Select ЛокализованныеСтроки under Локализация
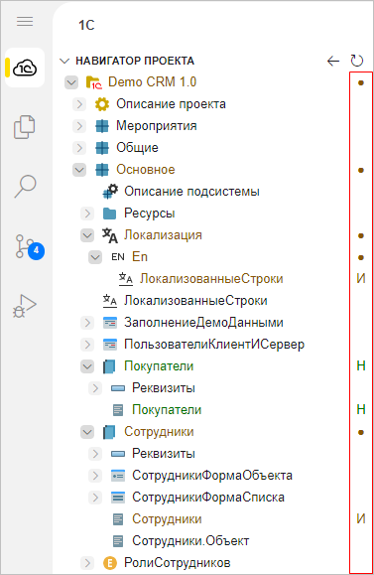 coord(195,301)
